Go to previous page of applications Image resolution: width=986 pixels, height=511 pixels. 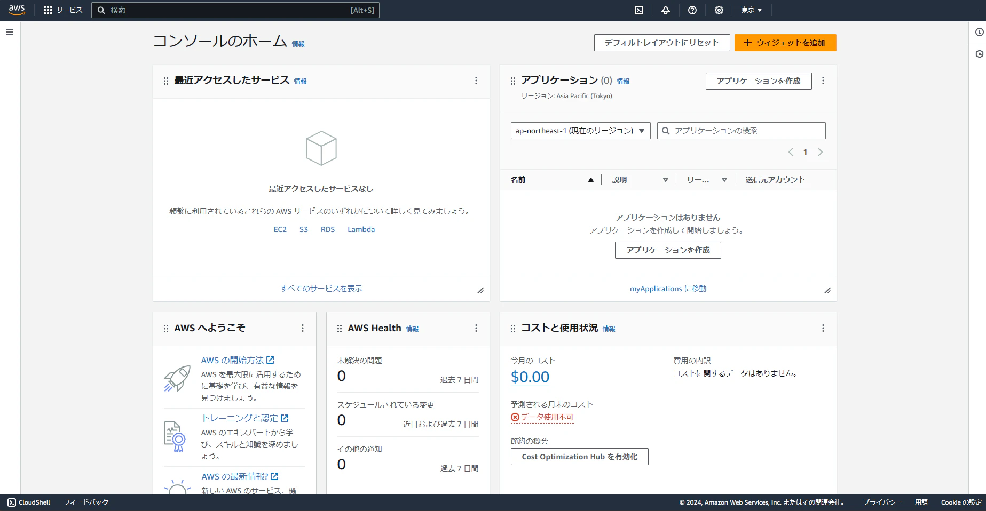coord(791,152)
